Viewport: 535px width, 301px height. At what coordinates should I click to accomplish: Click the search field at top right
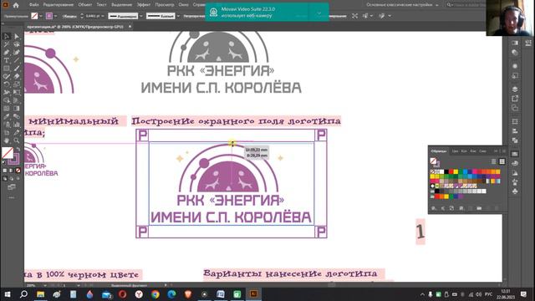[x=466, y=5]
